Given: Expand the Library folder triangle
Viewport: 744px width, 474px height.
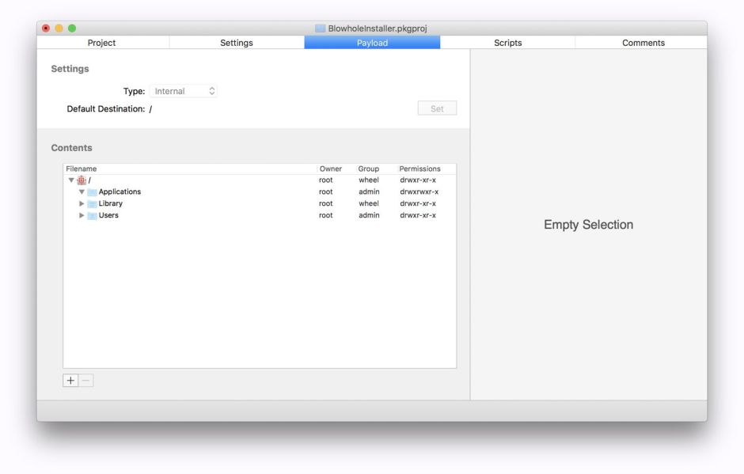Looking at the screenshot, I should point(82,204).
